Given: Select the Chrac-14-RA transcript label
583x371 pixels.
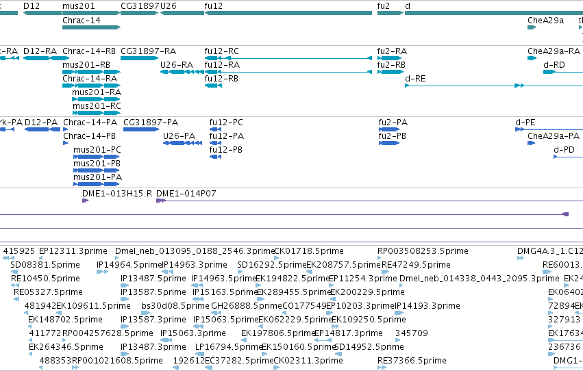Looking at the screenshot, I should (x=90, y=79).
